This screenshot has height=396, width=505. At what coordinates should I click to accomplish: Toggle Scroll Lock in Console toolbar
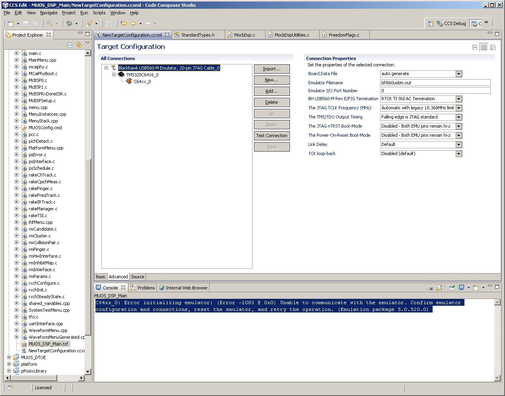pos(439,287)
